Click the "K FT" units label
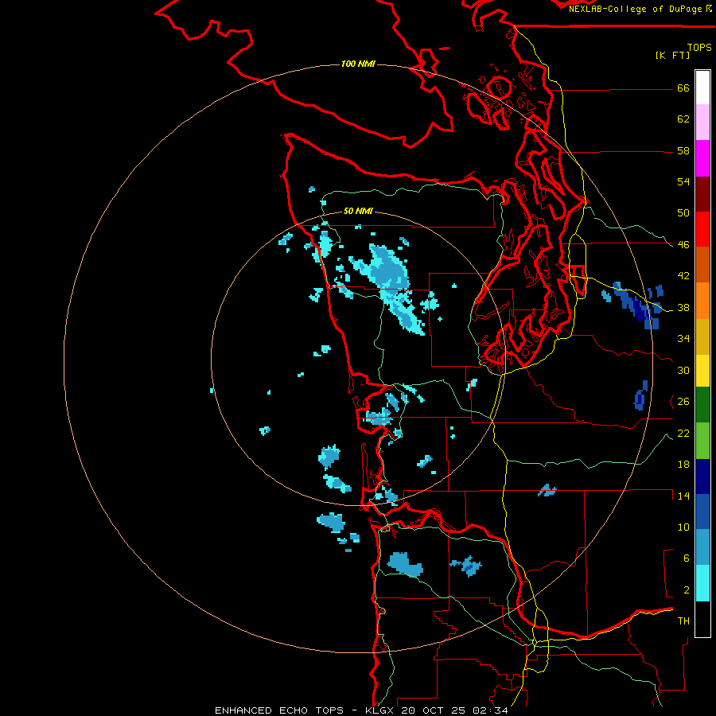 (672, 55)
